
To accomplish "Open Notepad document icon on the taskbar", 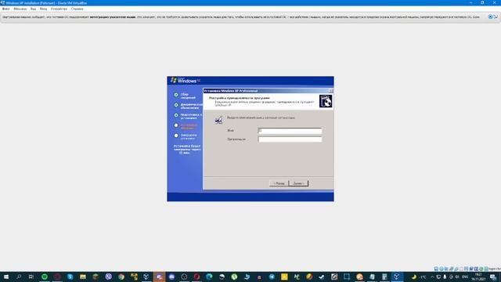I will 372,277.
